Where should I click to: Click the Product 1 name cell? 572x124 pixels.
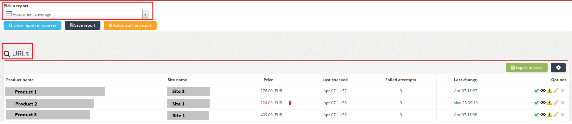click(x=55, y=92)
